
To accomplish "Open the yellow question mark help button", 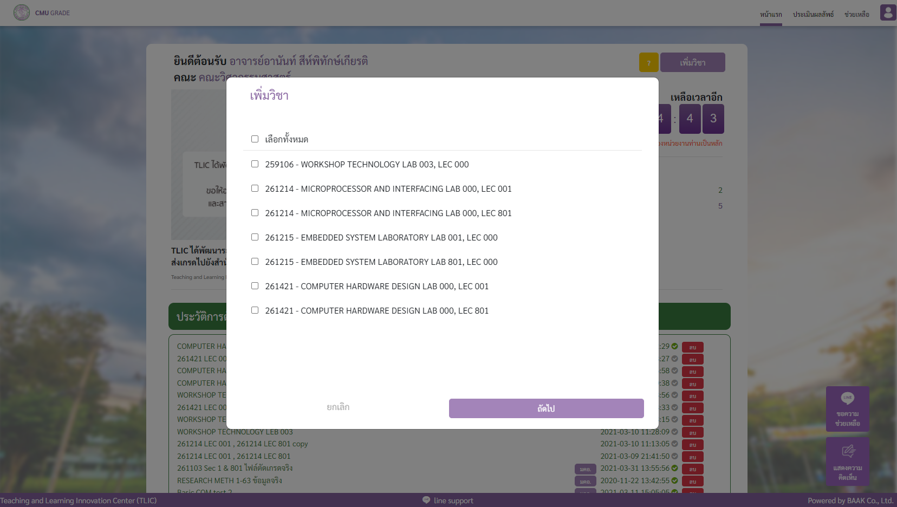I will point(648,62).
